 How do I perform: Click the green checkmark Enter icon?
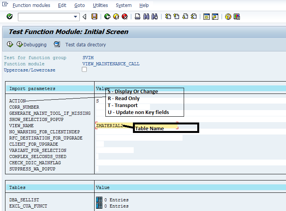(9, 17)
